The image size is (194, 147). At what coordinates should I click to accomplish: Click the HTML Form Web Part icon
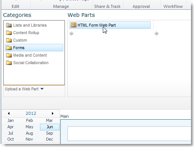73,25
